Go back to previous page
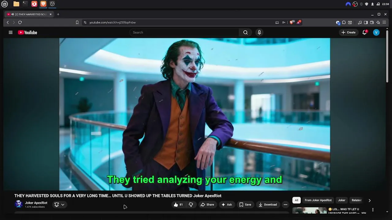Viewport: 392px width, 220px height. coord(8,22)
